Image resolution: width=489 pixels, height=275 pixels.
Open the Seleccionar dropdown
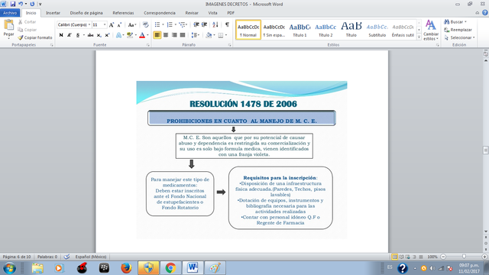pyautogui.click(x=459, y=37)
